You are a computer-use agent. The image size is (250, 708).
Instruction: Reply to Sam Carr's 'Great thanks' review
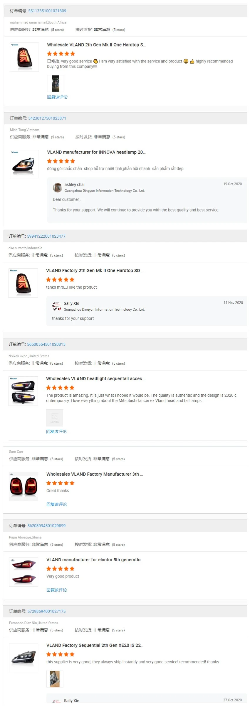[x=57, y=504]
